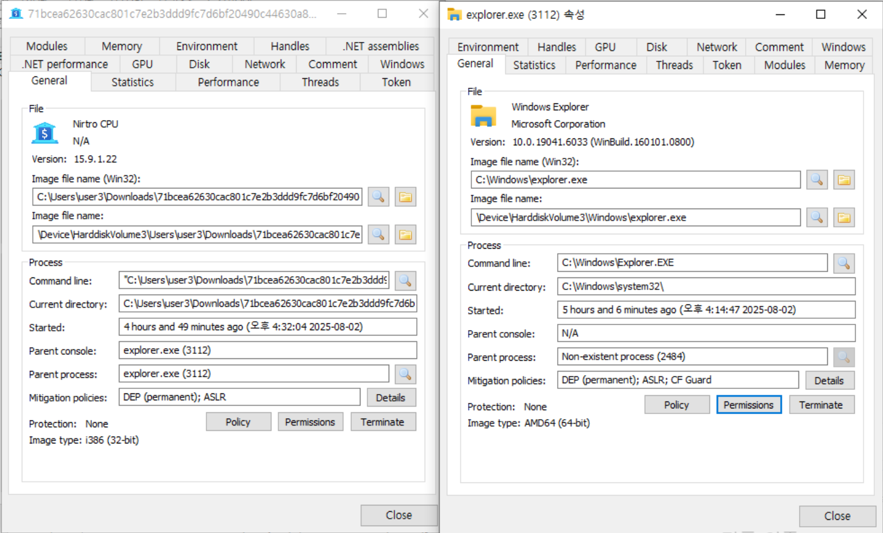The height and width of the screenshot is (533, 883).
Task: Click inspect icon beside \Device\HarddiskVolume3\Windows\explorer.exe field
Action: [816, 218]
